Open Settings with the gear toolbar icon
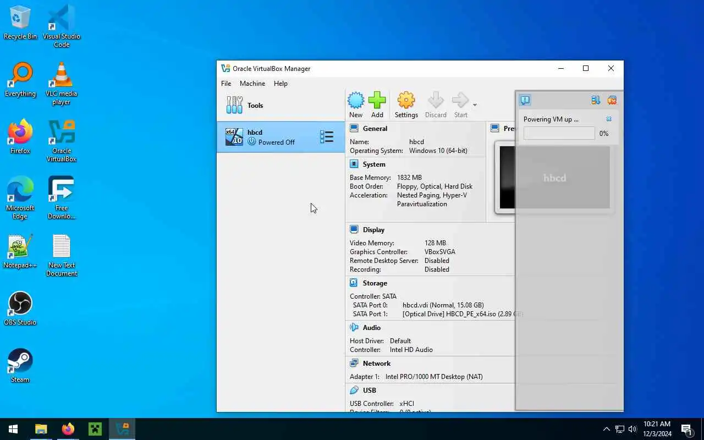This screenshot has width=704, height=440. [406, 105]
